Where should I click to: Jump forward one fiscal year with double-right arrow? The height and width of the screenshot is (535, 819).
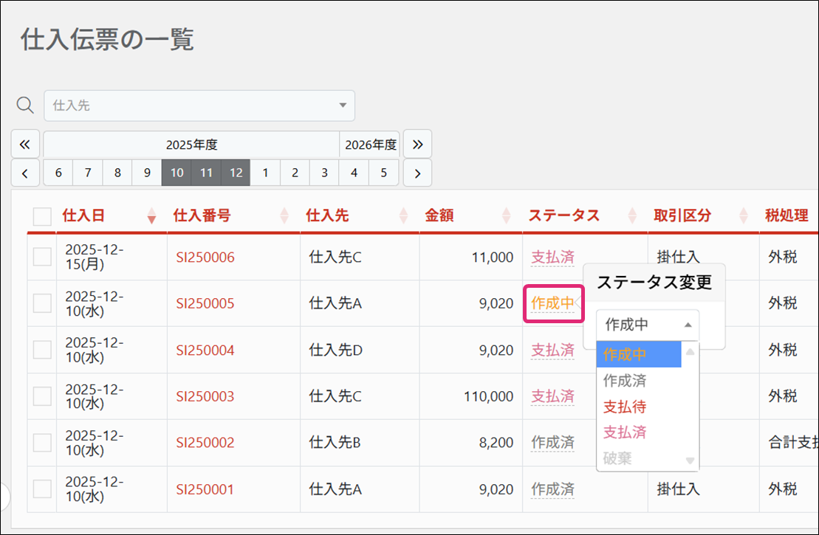tap(417, 144)
